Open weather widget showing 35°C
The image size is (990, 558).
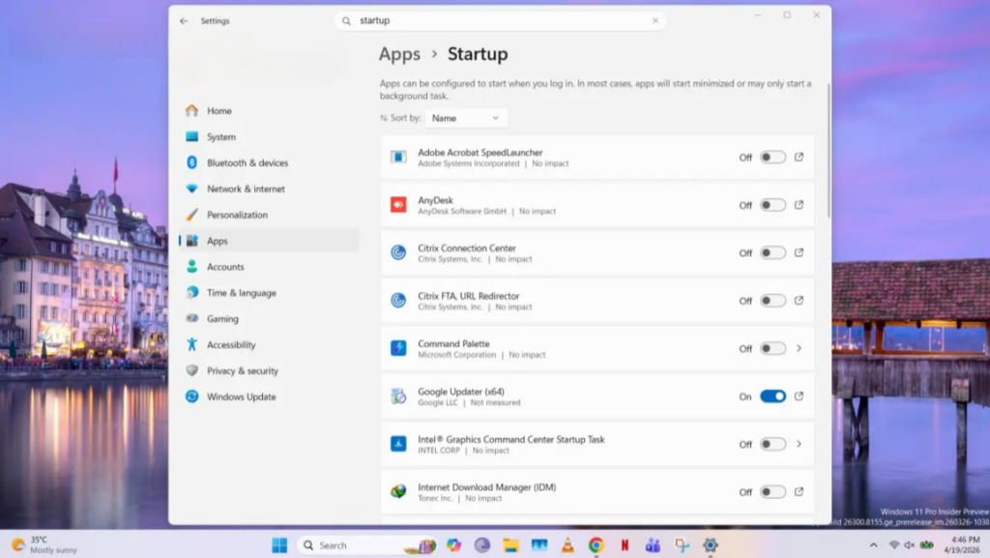click(x=44, y=544)
